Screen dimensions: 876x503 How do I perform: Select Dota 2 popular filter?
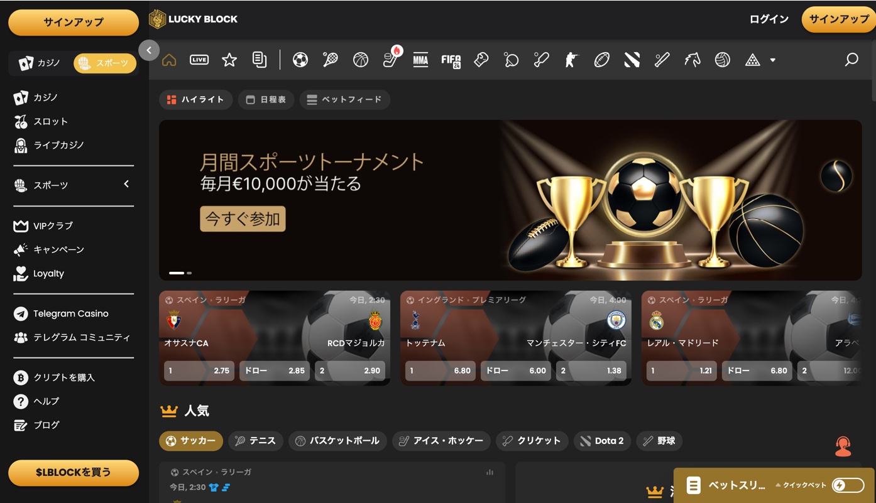[x=603, y=441]
